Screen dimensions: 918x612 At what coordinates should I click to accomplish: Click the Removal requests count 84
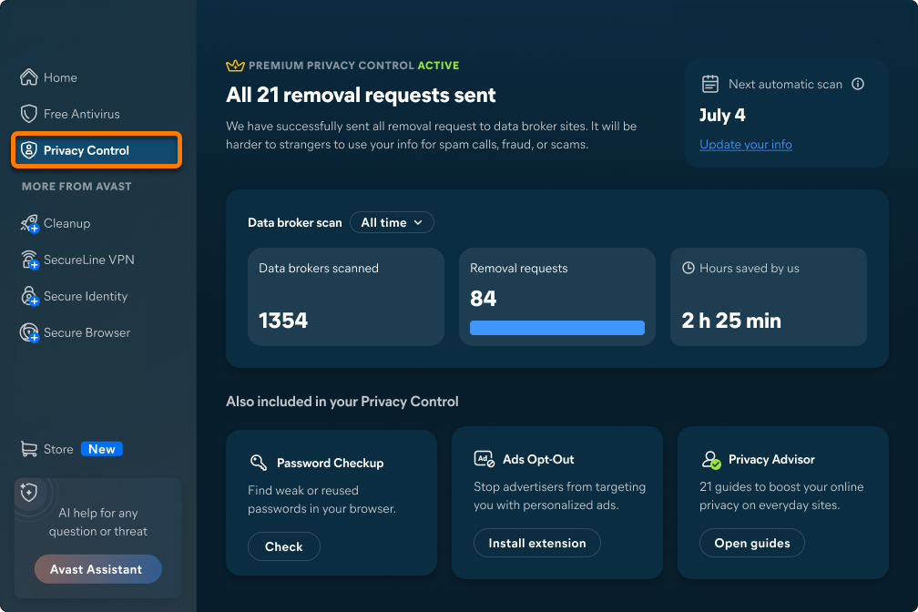[483, 299]
